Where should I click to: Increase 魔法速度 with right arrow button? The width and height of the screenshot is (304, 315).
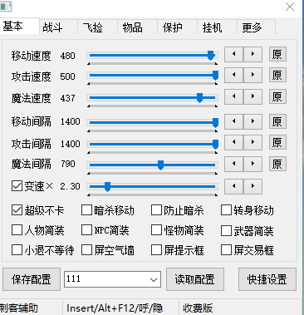(253, 96)
